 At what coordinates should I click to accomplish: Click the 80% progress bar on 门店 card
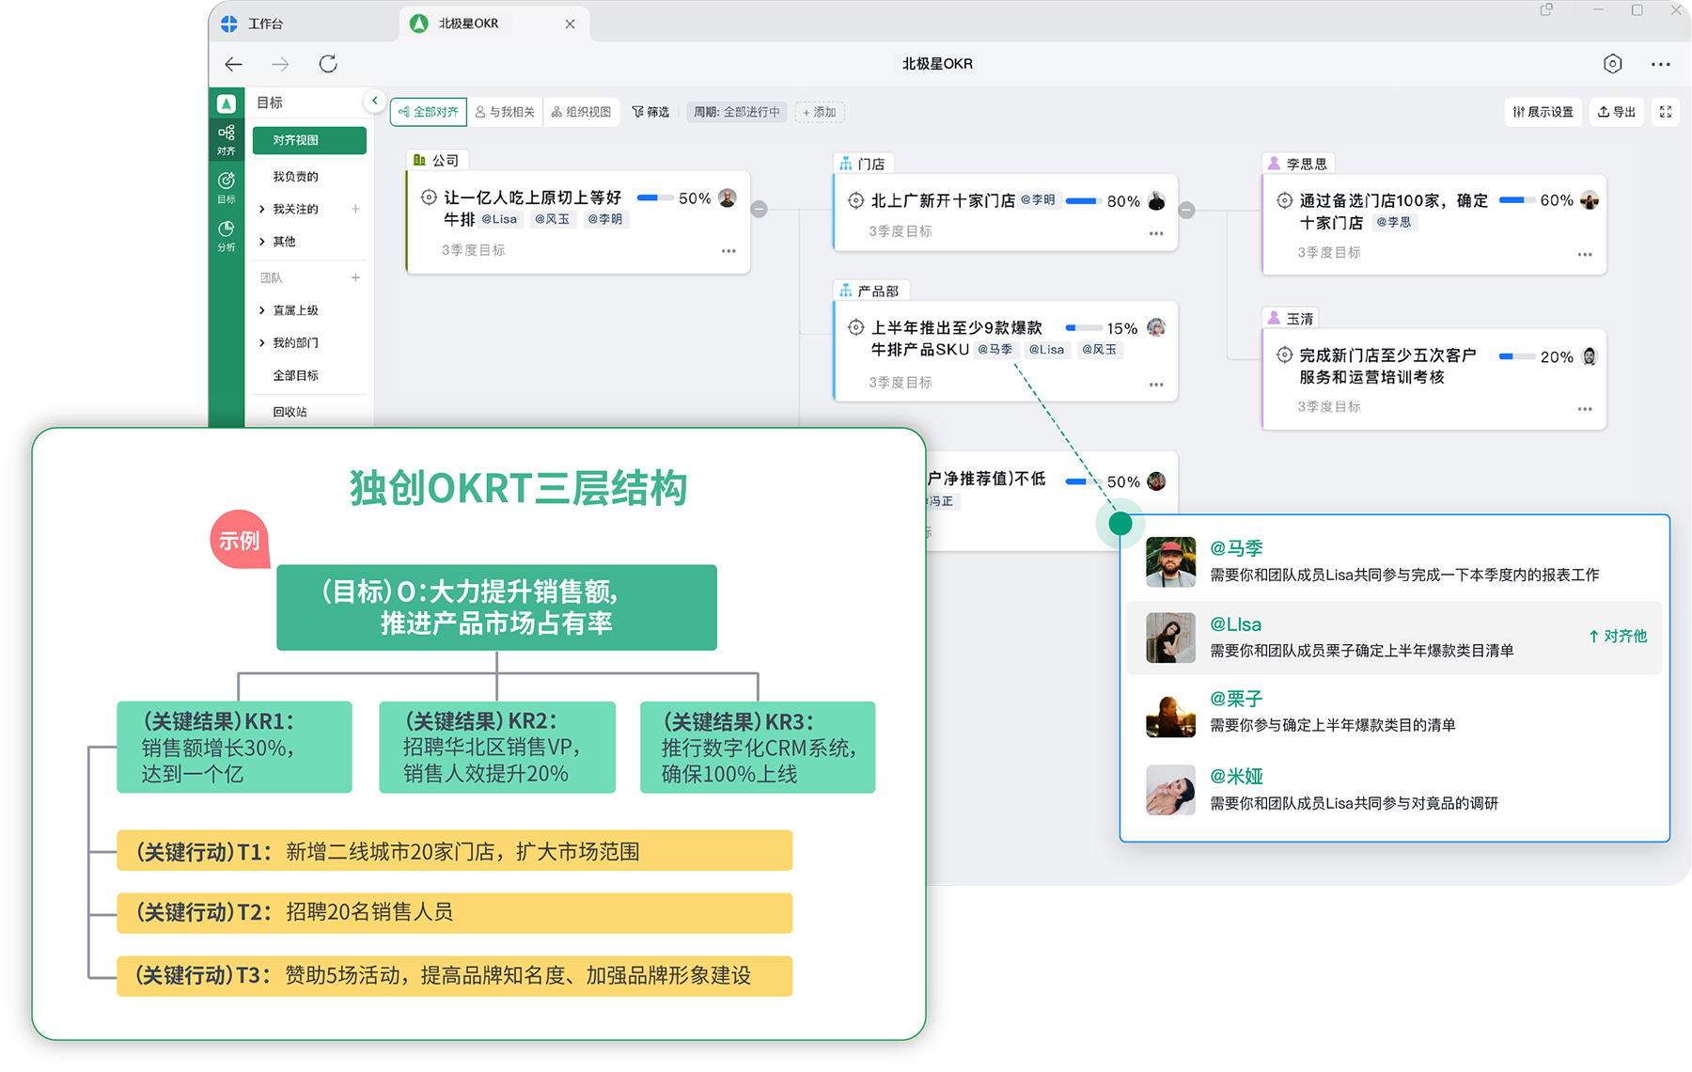click(1084, 201)
